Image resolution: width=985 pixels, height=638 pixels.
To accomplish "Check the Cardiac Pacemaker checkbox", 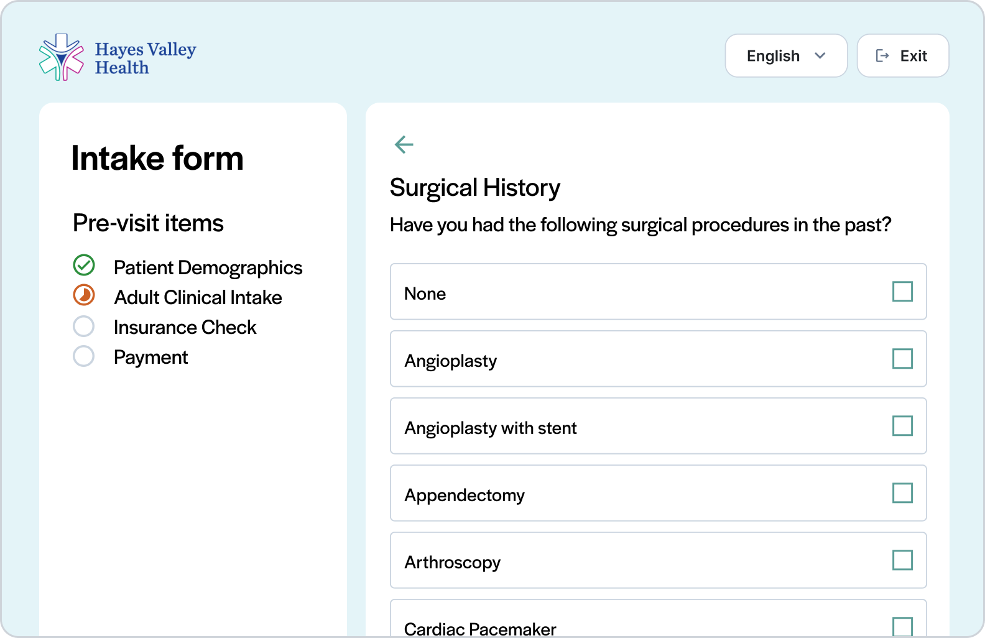I will click(902, 627).
